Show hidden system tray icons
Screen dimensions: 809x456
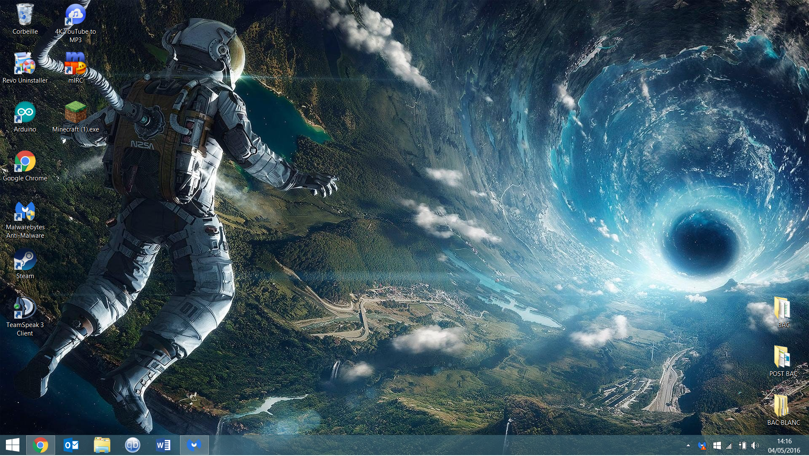pos(688,445)
